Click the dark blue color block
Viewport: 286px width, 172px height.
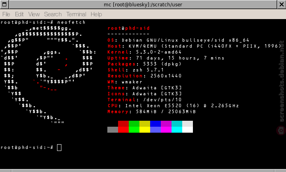(155, 124)
